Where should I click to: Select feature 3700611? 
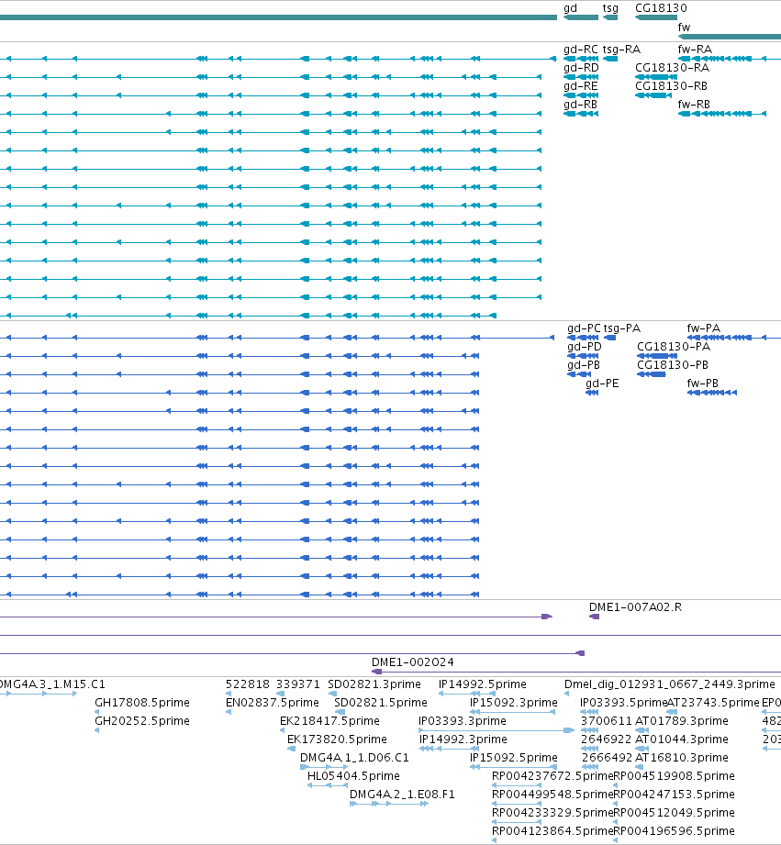[x=607, y=721]
